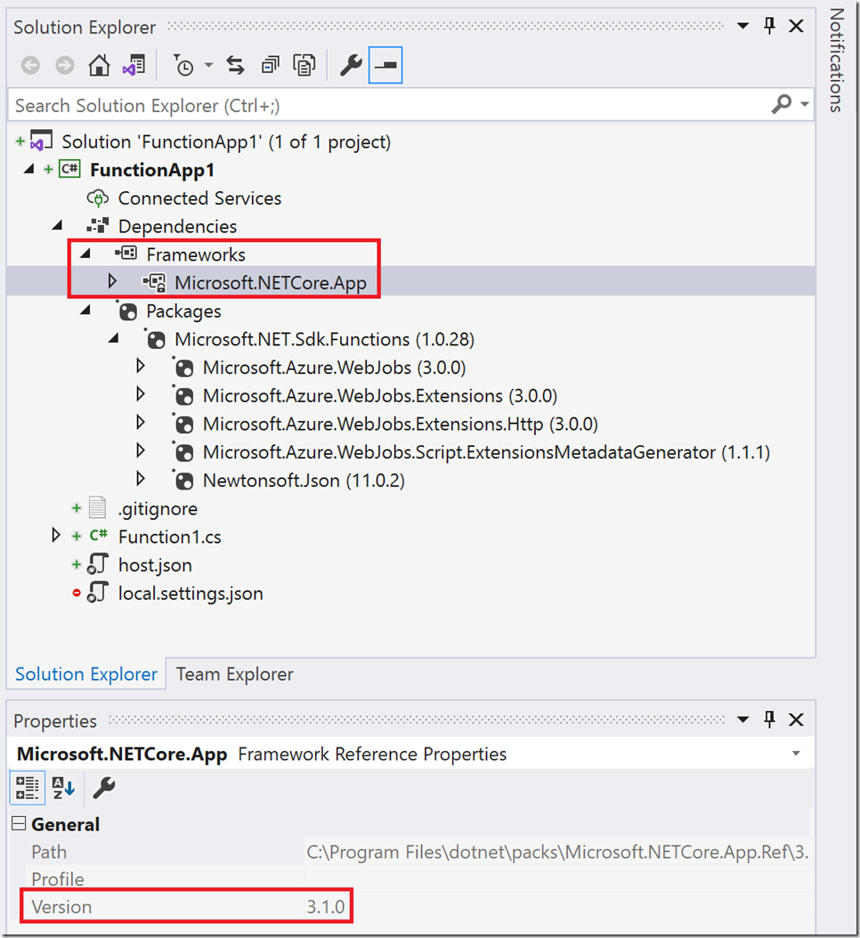Collapse All items in Solution Explorer
This screenshot has height=938, width=860.
[x=270, y=65]
